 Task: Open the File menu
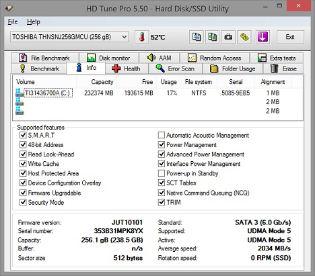tap(13, 21)
